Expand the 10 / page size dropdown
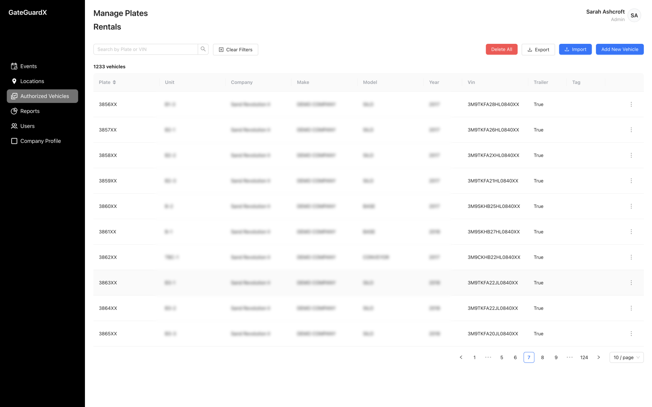This screenshot has height=407, width=652. click(626, 357)
